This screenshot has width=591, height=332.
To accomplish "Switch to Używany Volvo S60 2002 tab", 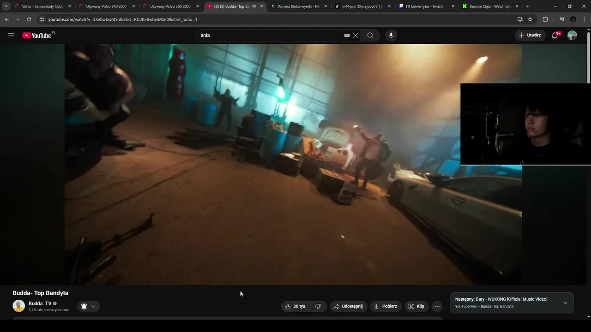I will (x=170, y=6).
